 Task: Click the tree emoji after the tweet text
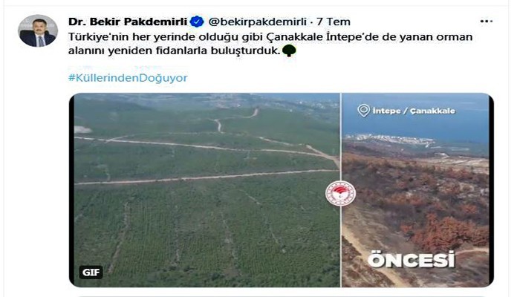[289, 50]
